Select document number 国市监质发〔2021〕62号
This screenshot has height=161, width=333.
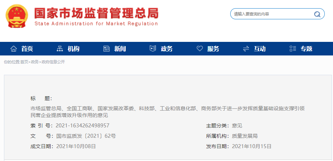86,136
